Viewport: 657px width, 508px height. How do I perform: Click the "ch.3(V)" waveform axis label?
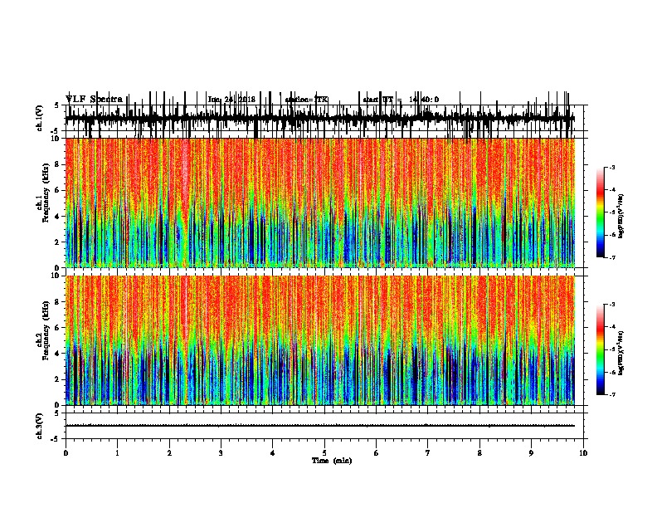39,426
